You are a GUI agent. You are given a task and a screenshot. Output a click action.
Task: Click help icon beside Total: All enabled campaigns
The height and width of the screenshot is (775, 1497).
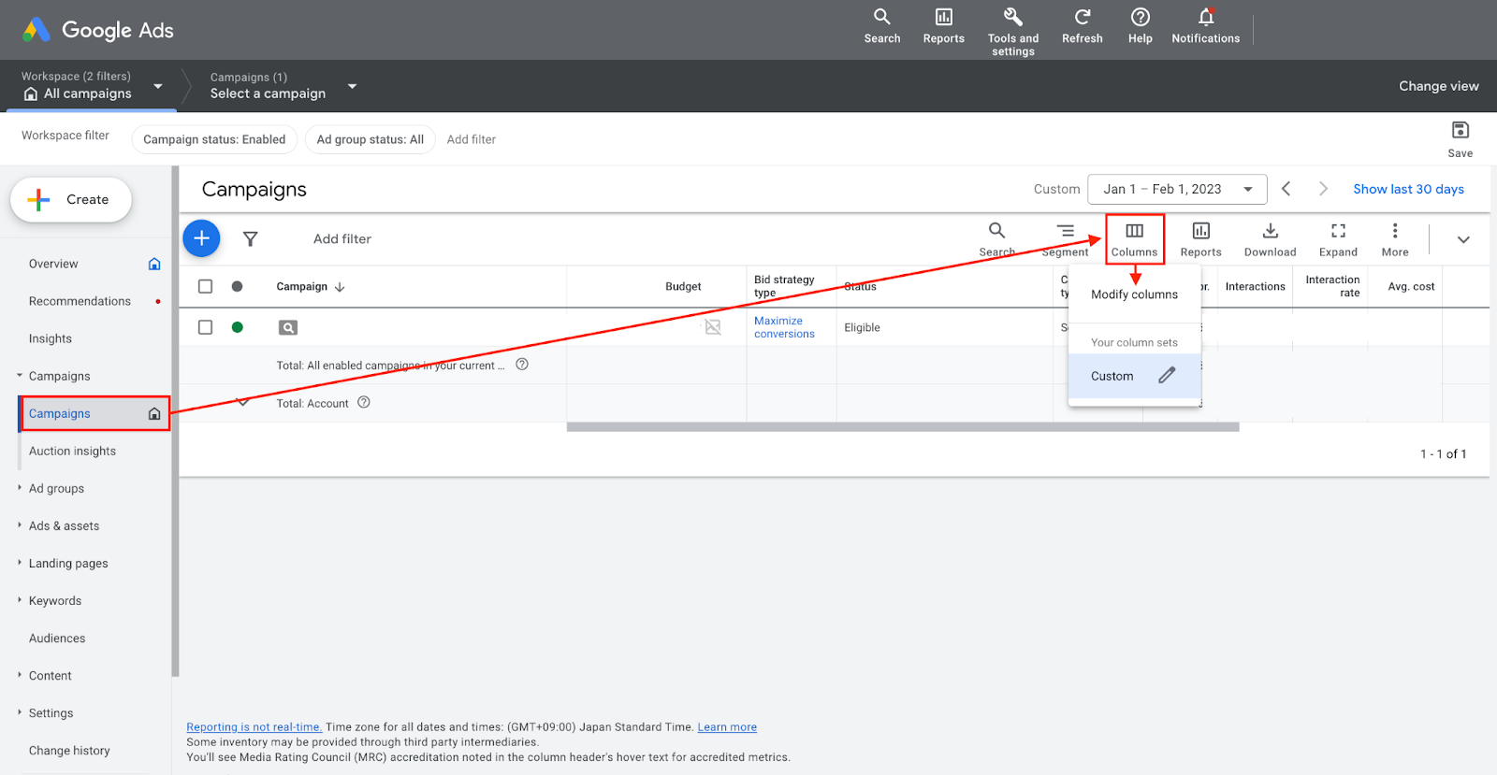522,365
